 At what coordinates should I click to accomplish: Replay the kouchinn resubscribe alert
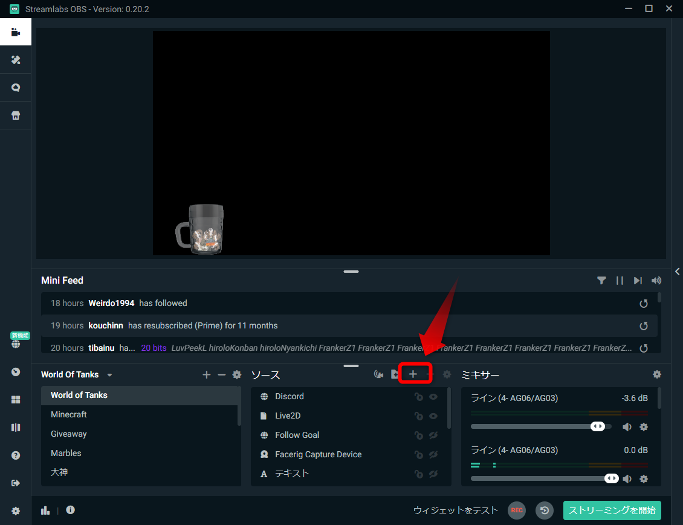pyautogui.click(x=644, y=326)
